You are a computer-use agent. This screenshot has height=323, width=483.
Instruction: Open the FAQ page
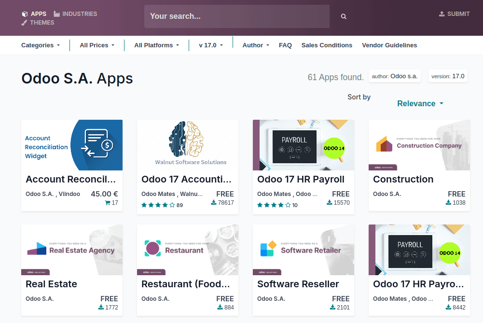285,45
